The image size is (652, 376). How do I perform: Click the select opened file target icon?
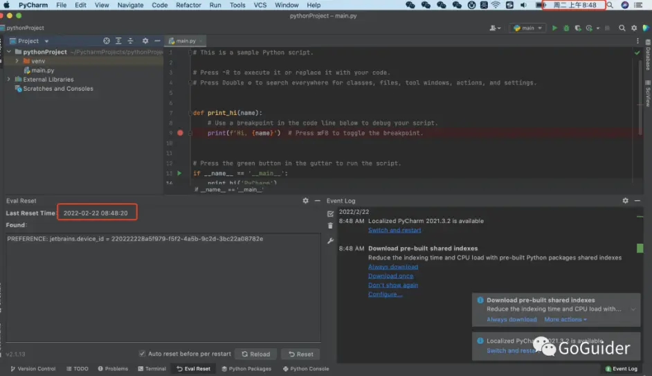(107, 41)
